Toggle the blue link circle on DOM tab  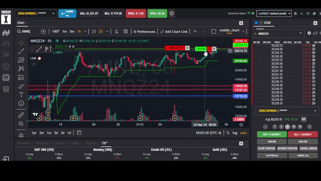[256, 23]
